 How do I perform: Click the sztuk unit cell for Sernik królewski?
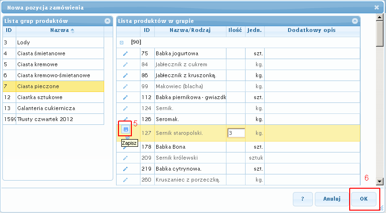coord(255,158)
